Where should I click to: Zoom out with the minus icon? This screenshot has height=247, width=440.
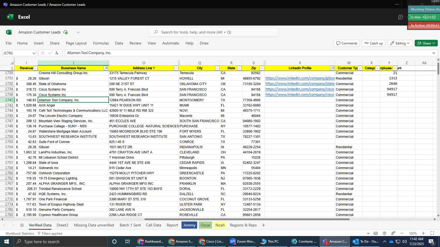point(402,233)
